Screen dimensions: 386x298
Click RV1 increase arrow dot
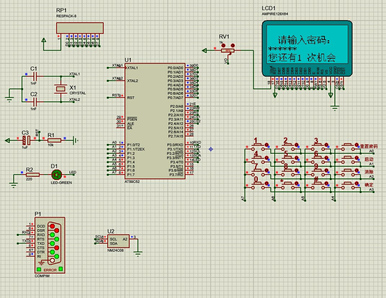tap(233, 45)
